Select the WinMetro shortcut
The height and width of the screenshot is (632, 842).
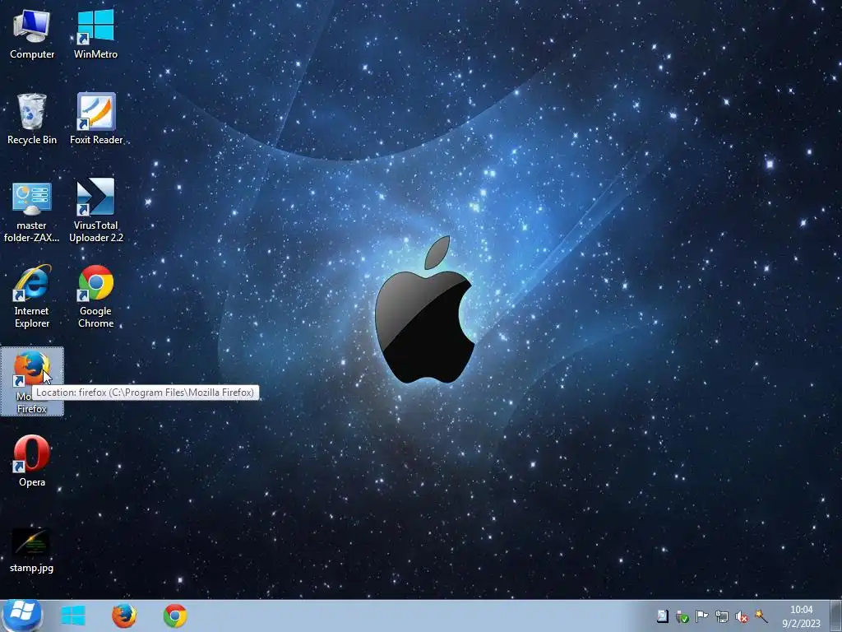point(95,34)
